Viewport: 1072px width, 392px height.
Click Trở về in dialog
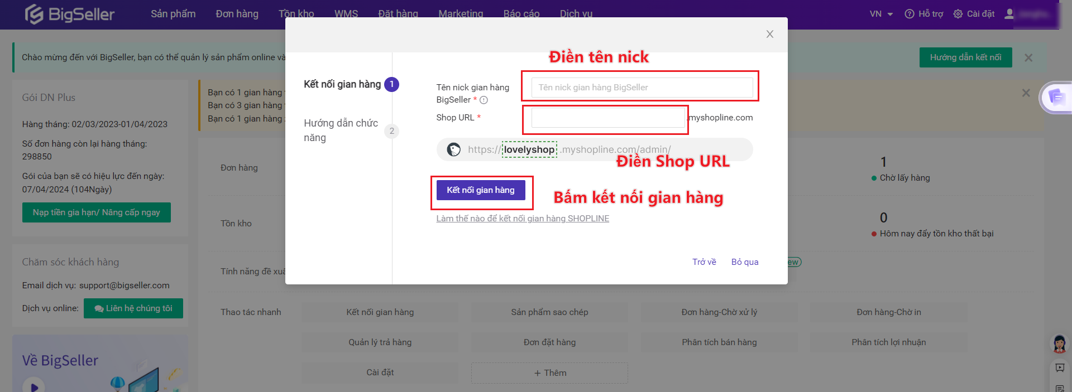coord(704,262)
